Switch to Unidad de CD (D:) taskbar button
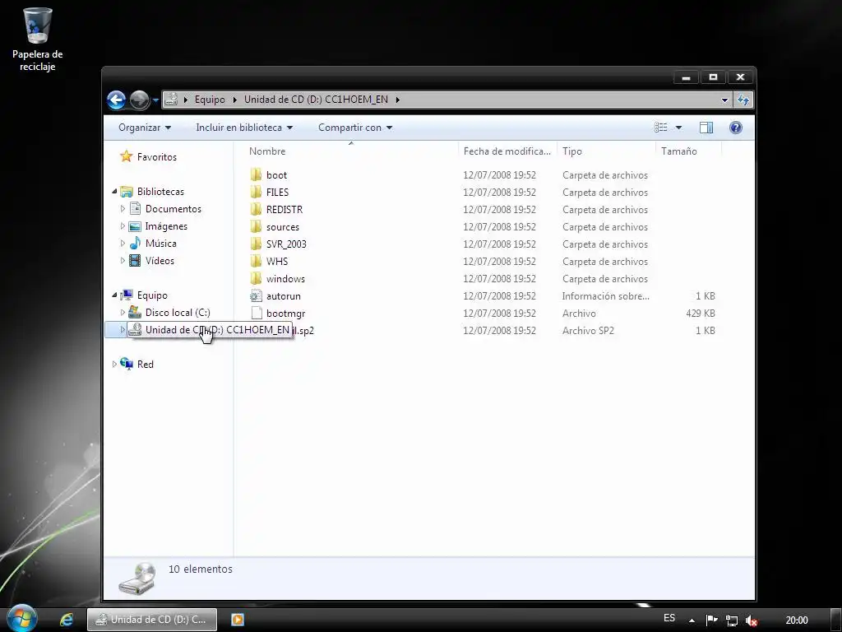This screenshot has height=632, width=842. 152,619
